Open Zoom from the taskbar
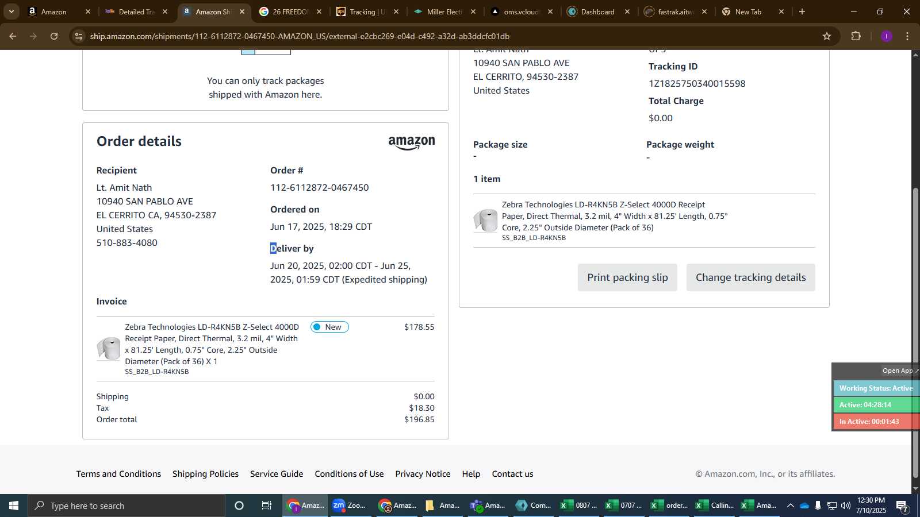The width and height of the screenshot is (920, 517). point(350,506)
